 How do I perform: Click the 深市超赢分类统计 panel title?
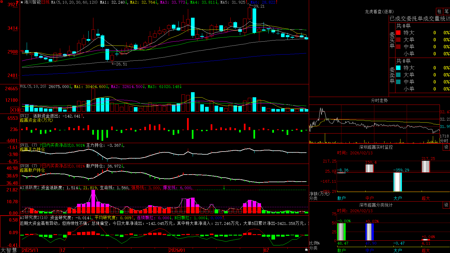click(376, 205)
